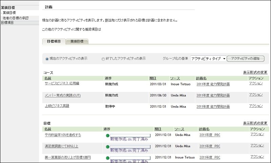Open 他者の目標の承認 in sidebar
The height and width of the screenshot is (163, 271).
point(16,18)
